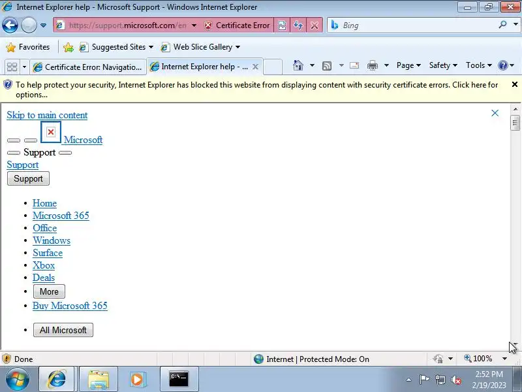Image resolution: width=522 pixels, height=392 pixels.
Task: Click the 100% zoom level button
Action: pyautogui.click(x=478, y=359)
